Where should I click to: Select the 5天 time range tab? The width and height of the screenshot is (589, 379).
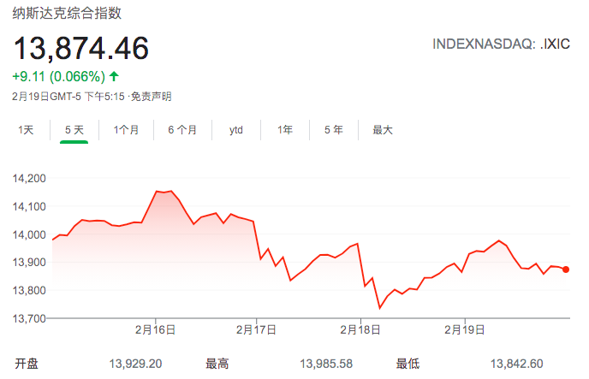[x=74, y=130]
